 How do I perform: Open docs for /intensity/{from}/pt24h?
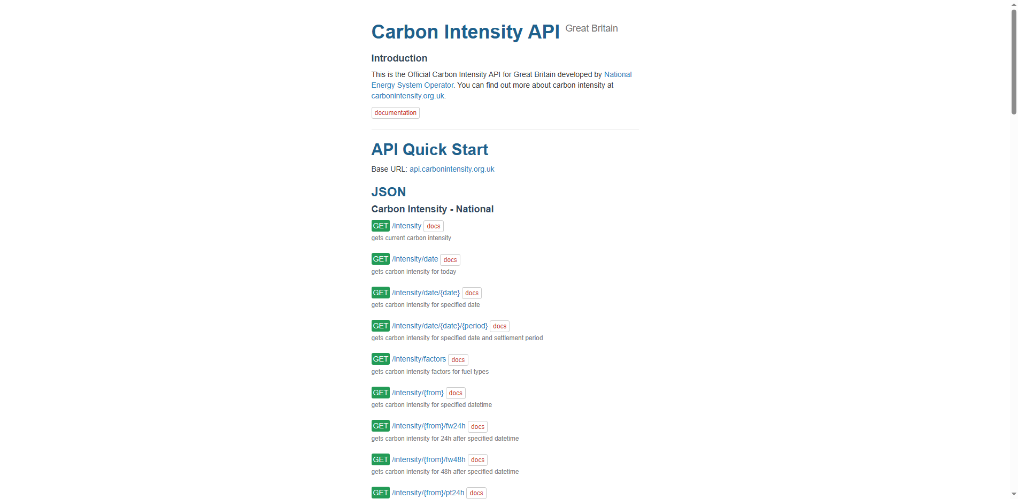point(475,493)
